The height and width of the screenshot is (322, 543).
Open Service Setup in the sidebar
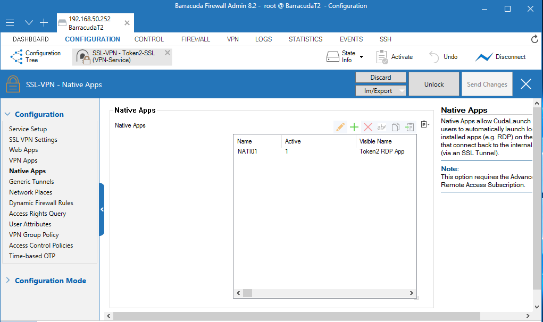[x=28, y=129]
